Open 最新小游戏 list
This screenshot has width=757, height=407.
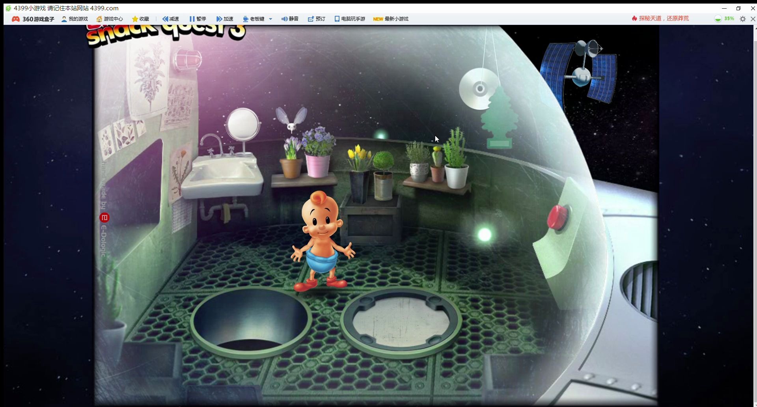[391, 19]
